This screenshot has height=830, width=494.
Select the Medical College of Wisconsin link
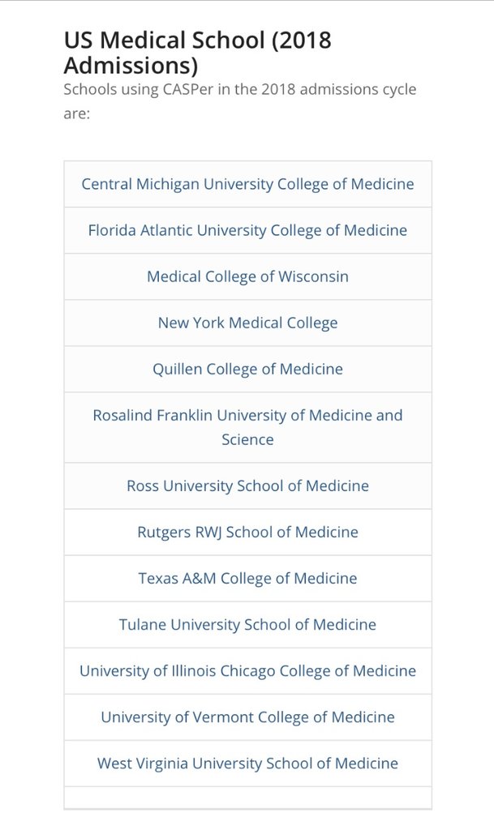(247, 276)
